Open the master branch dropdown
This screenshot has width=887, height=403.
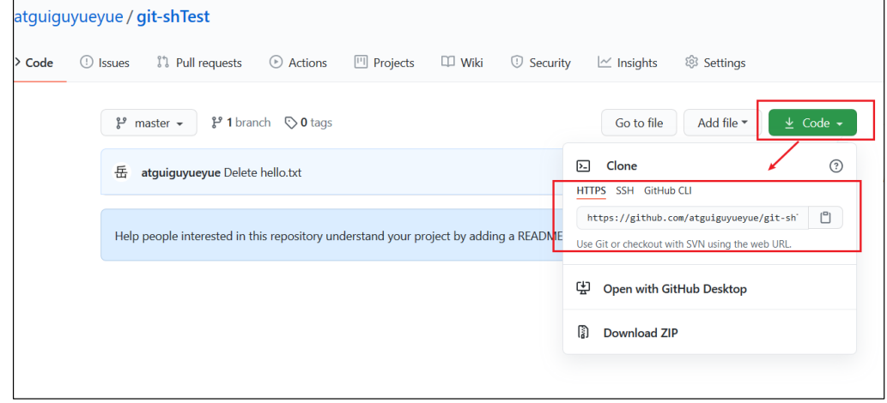click(x=149, y=123)
